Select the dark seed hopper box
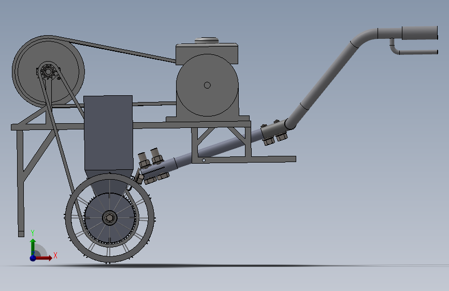 [x=108, y=133]
